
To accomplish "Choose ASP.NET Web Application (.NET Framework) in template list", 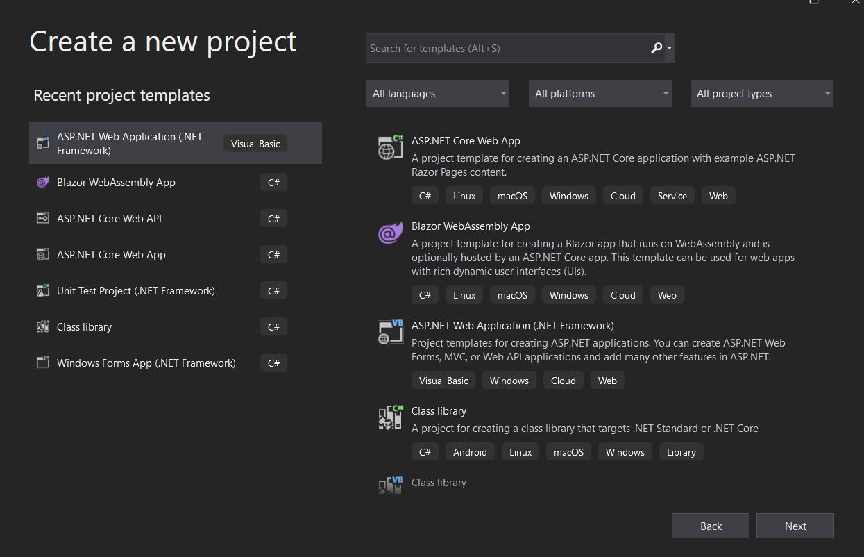I will point(601,354).
